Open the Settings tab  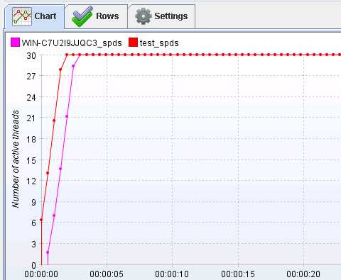click(161, 16)
